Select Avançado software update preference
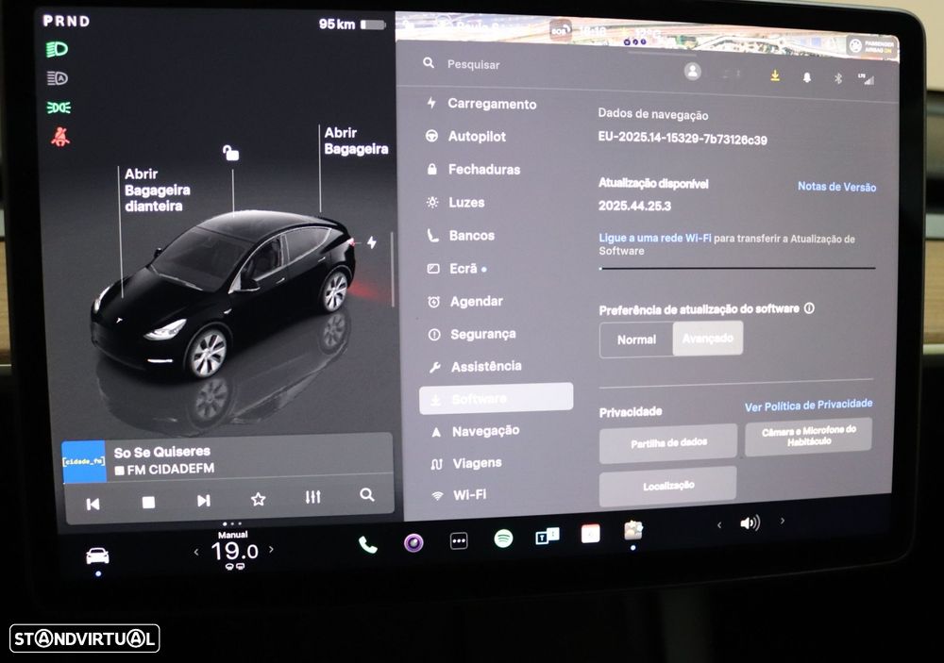 click(707, 339)
